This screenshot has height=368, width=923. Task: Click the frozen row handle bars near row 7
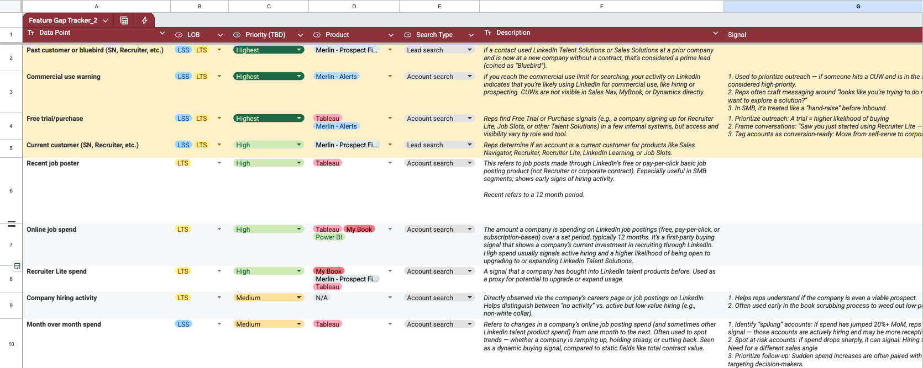(11, 224)
